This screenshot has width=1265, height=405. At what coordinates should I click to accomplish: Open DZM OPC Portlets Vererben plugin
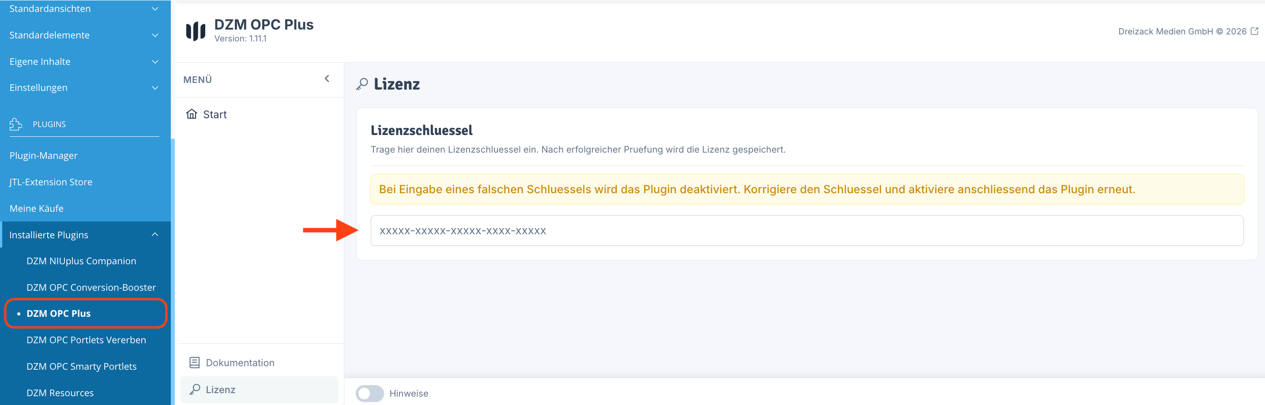pyautogui.click(x=86, y=340)
